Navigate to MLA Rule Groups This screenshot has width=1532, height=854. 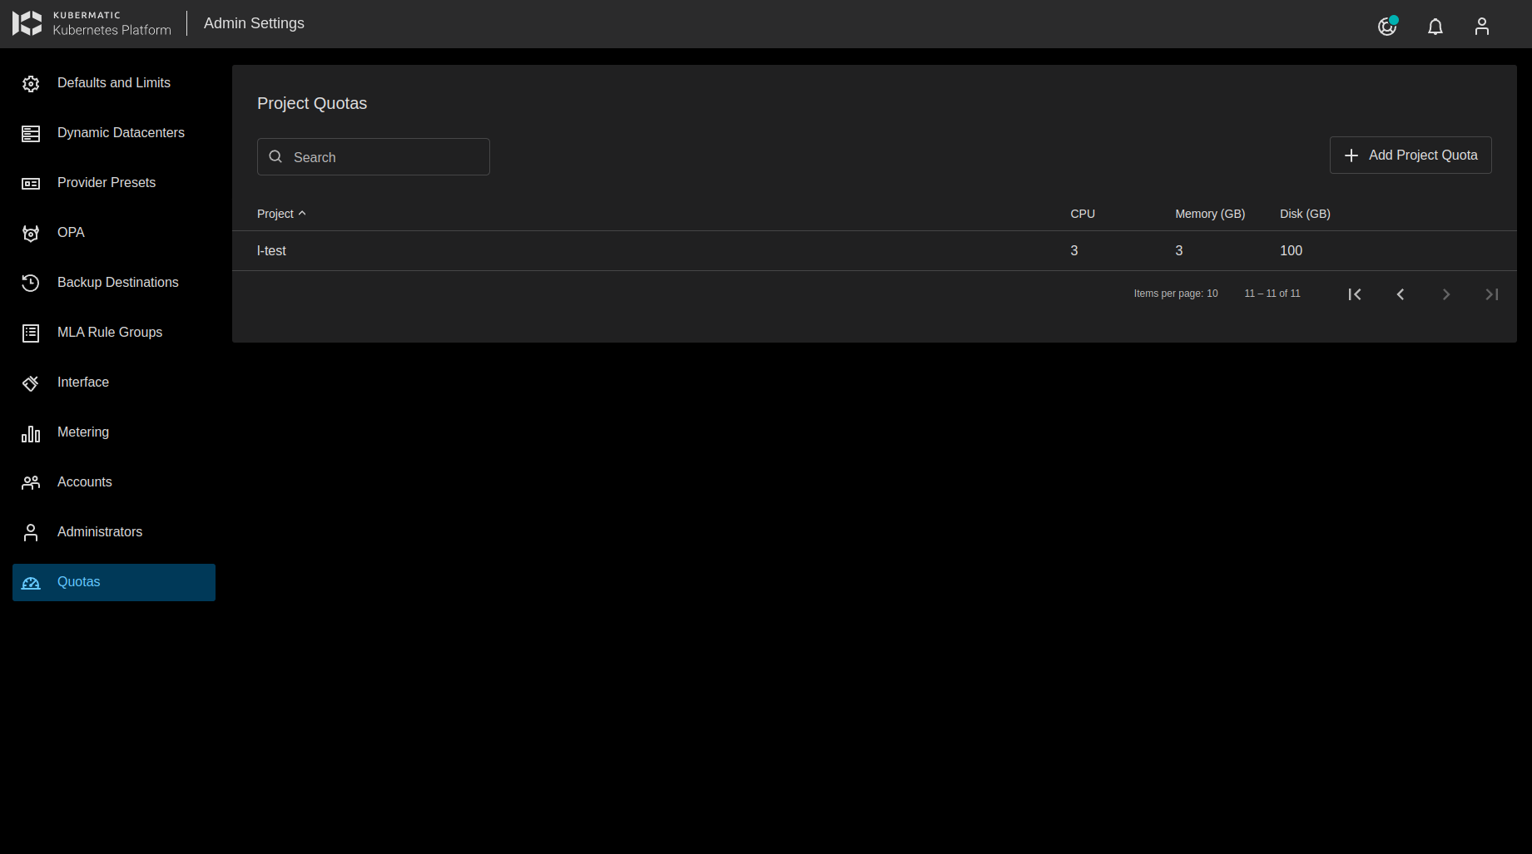(x=110, y=333)
